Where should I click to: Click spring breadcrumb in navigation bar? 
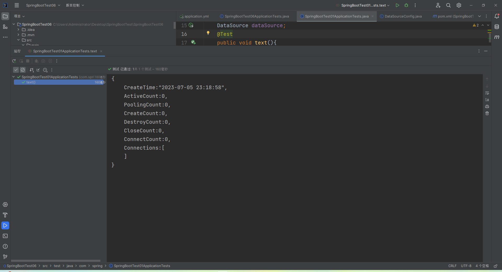(97, 266)
